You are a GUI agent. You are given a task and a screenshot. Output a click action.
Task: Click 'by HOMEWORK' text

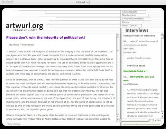pos(131,84)
